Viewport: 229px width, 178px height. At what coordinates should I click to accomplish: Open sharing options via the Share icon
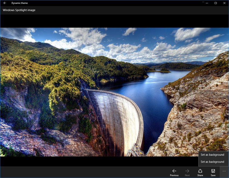pos(200,171)
